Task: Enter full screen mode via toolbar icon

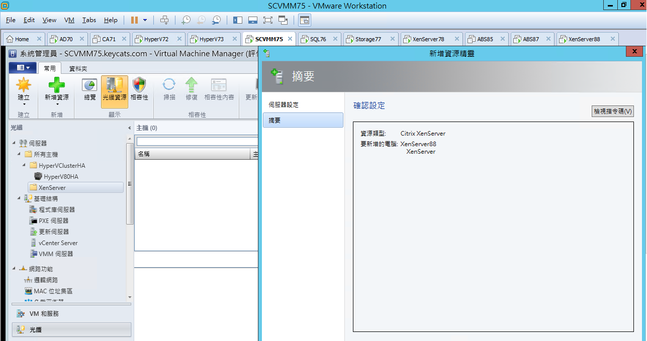Action: (268, 20)
